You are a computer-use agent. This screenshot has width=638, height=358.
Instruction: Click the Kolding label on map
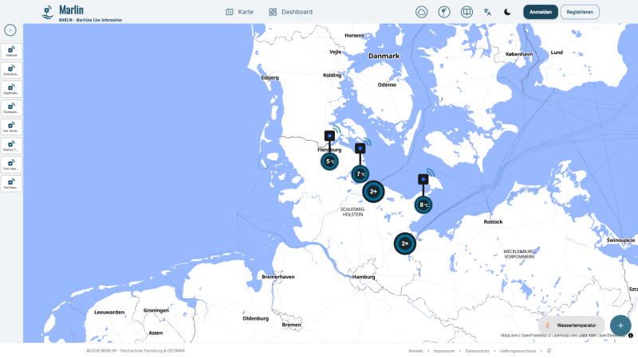click(x=332, y=75)
